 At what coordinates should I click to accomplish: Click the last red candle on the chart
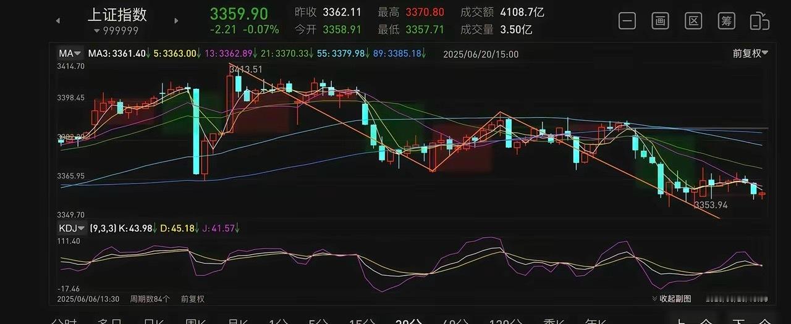[x=763, y=195]
